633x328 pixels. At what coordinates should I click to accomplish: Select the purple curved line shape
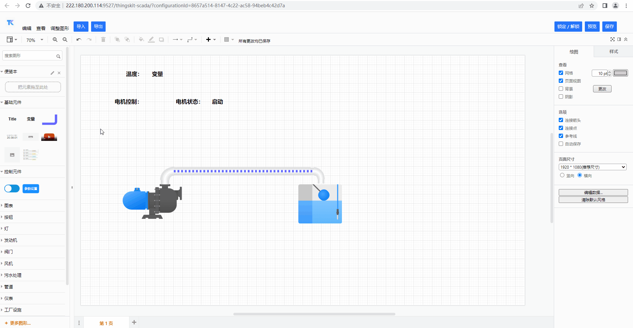[x=50, y=119]
